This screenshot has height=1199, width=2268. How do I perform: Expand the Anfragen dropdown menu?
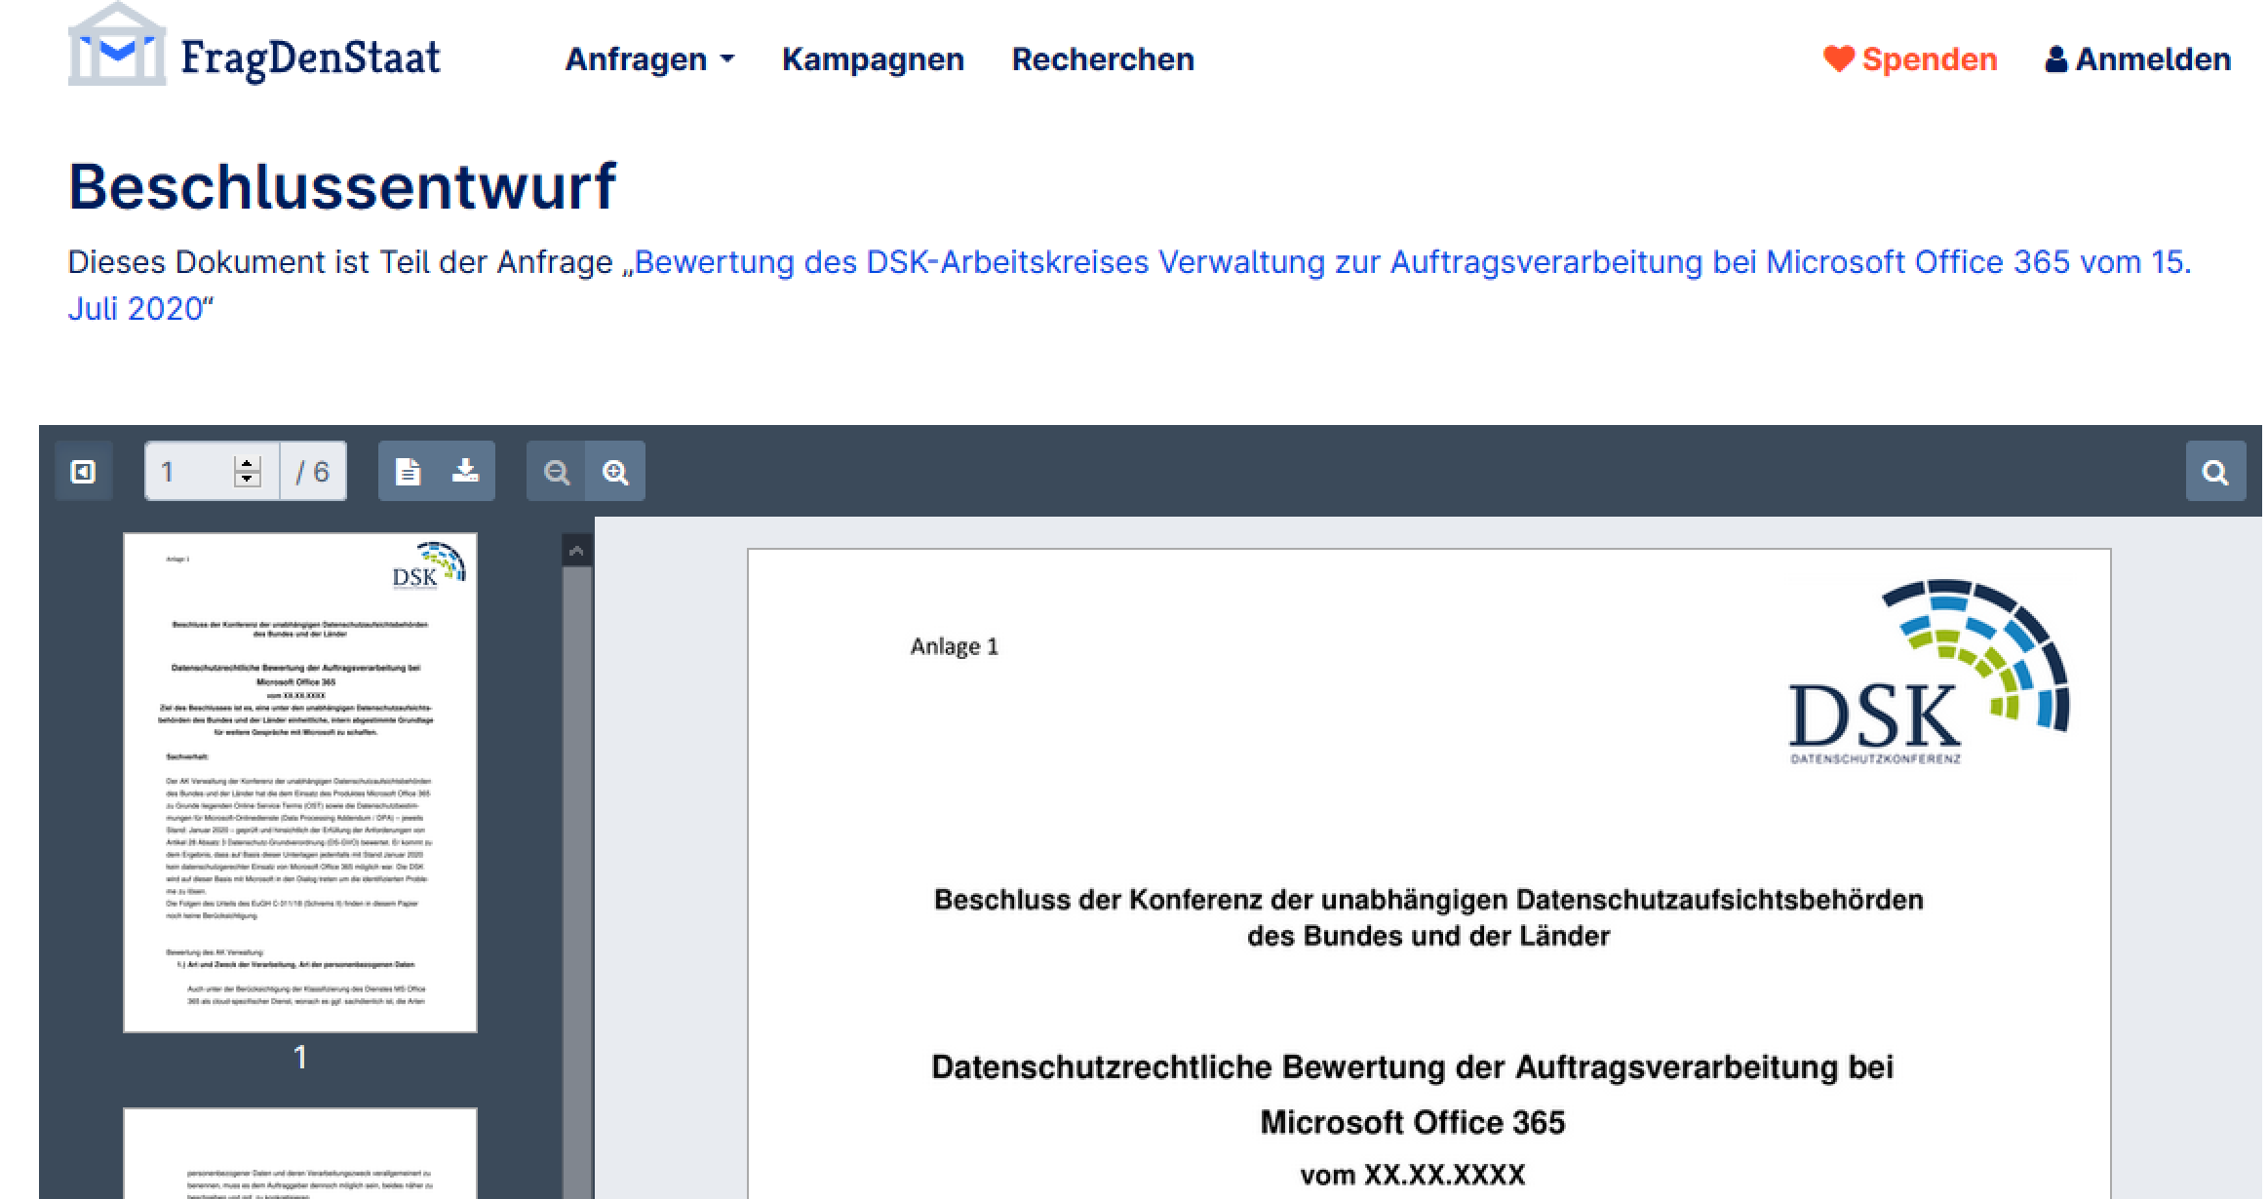click(649, 59)
